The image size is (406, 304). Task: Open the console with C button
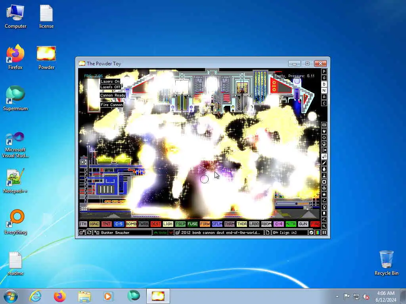coord(324,103)
